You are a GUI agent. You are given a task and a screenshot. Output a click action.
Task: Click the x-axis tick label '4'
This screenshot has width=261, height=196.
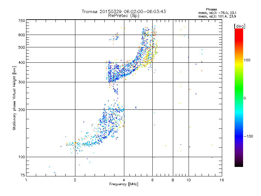124,180
